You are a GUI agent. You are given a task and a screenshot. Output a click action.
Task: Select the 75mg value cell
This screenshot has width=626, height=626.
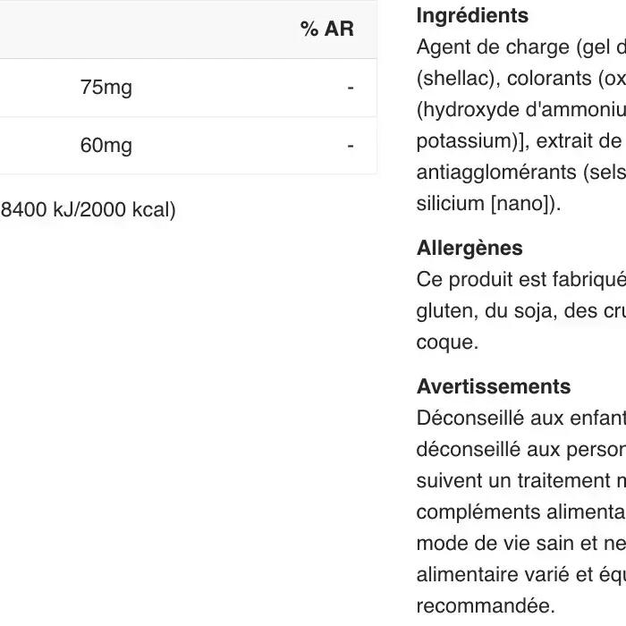click(x=106, y=87)
